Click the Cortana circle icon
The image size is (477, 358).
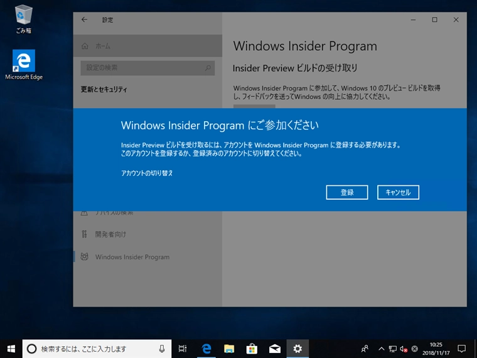click(x=31, y=349)
